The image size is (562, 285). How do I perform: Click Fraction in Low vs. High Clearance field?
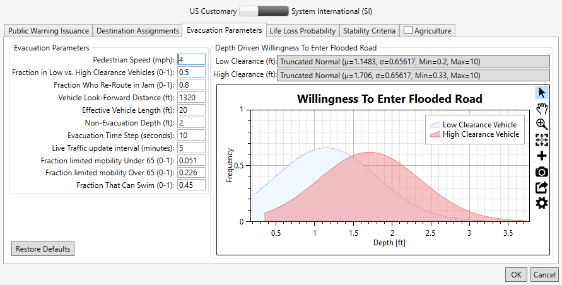191,72
